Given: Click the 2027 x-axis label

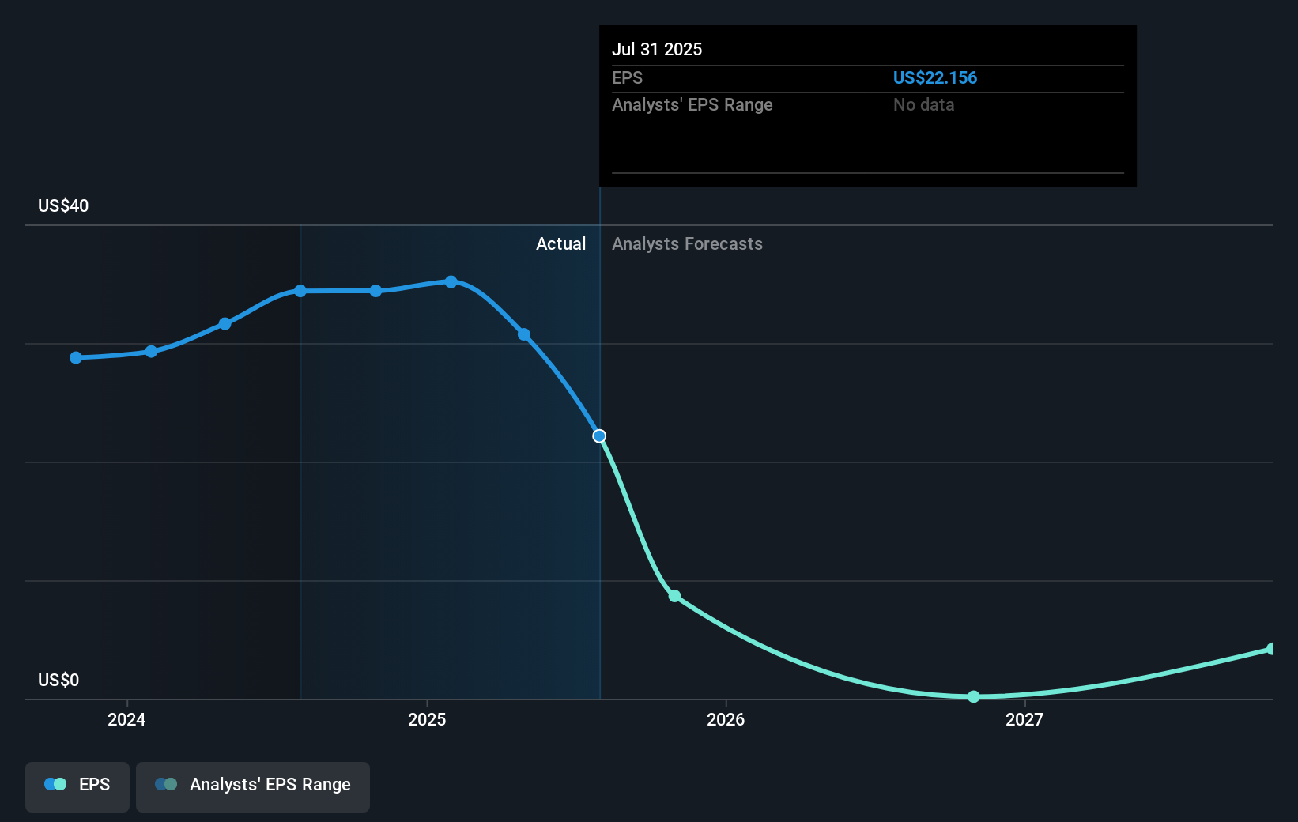Looking at the screenshot, I should [x=1024, y=719].
